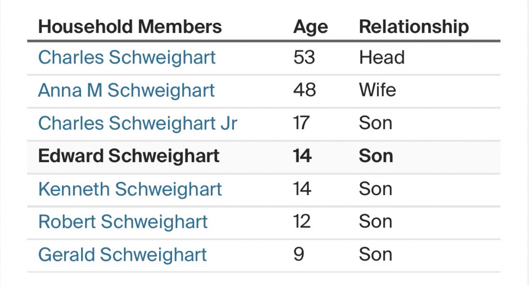Viewport: 529px width, 286px height.
Task: Click the Gerald Schweighart link
Action: pyautogui.click(x=122, y=255)
